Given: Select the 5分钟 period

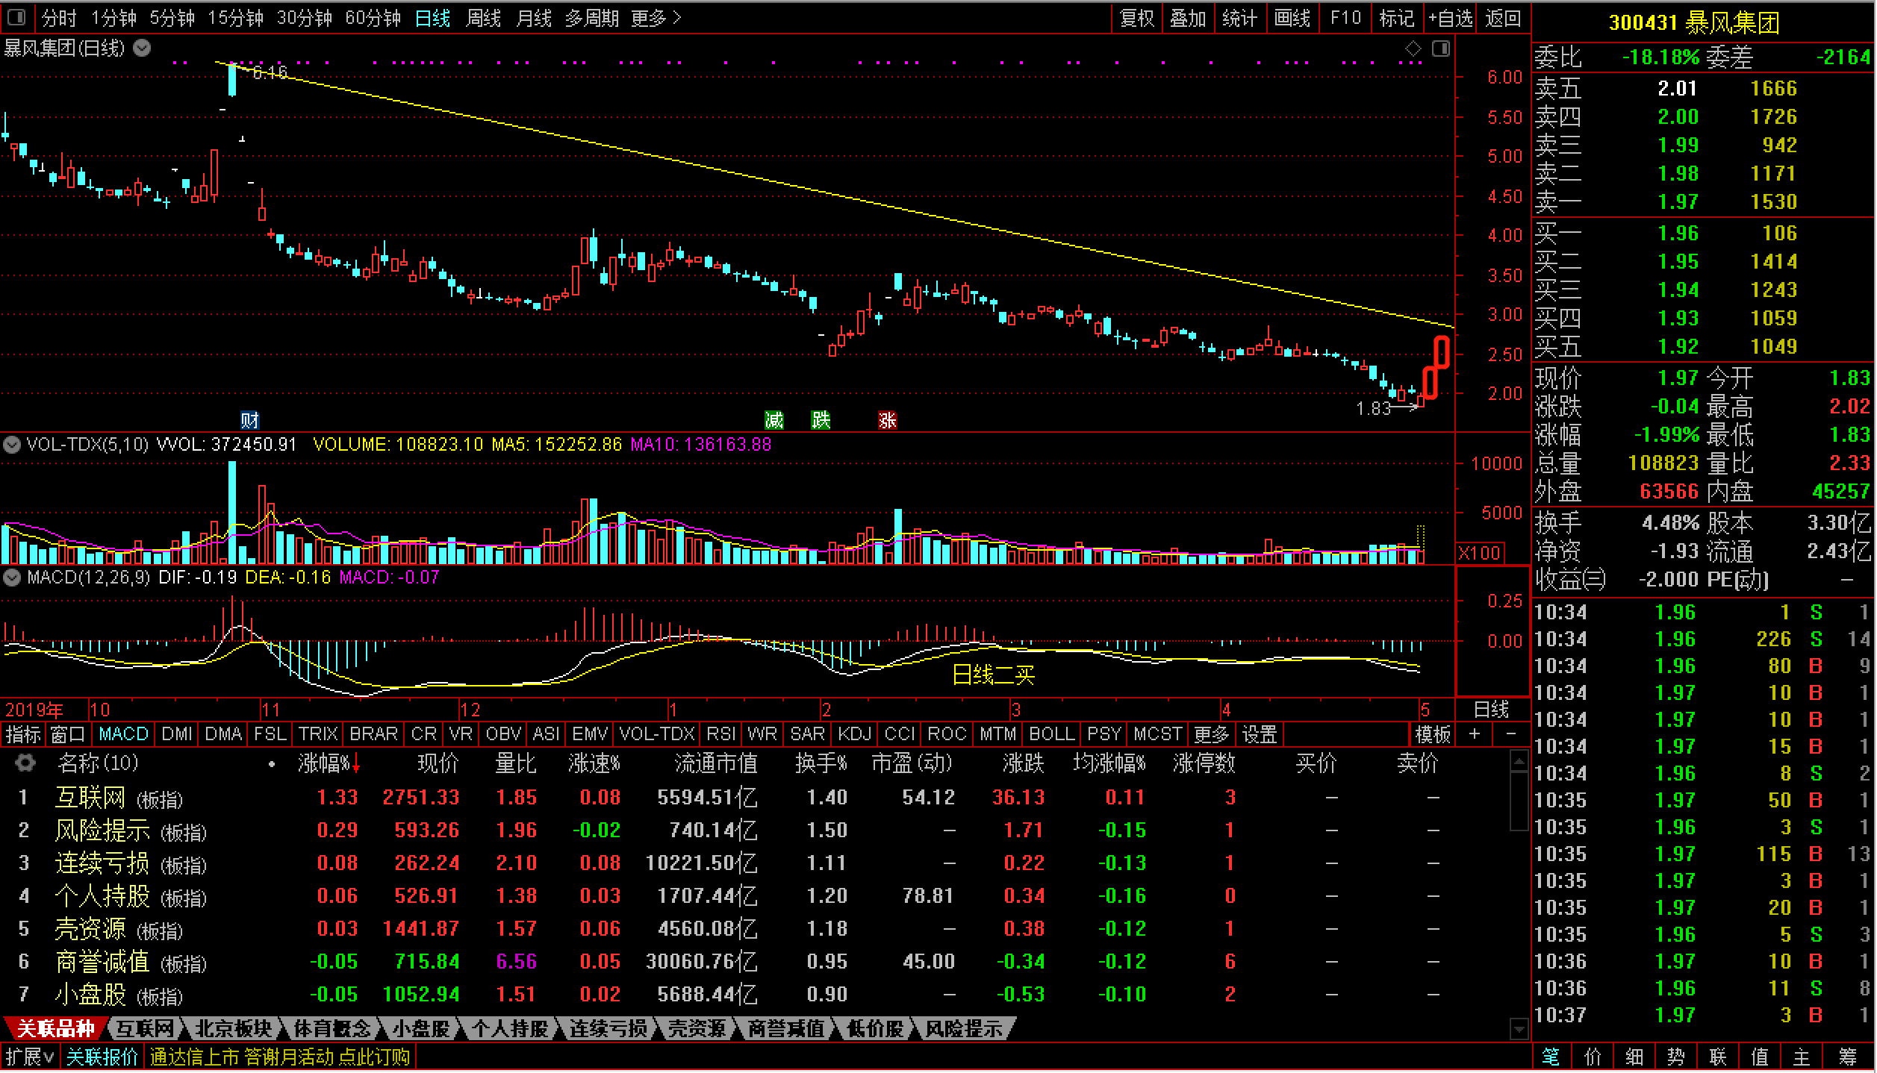Looking at the screenshot, I should pos(172,18).
